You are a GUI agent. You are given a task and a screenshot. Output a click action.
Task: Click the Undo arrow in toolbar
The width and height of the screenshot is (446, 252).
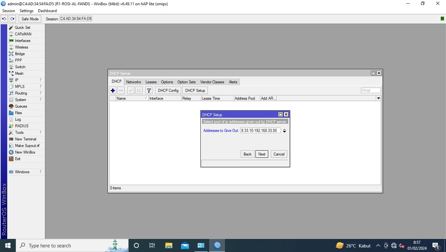(x=4, y=19)
